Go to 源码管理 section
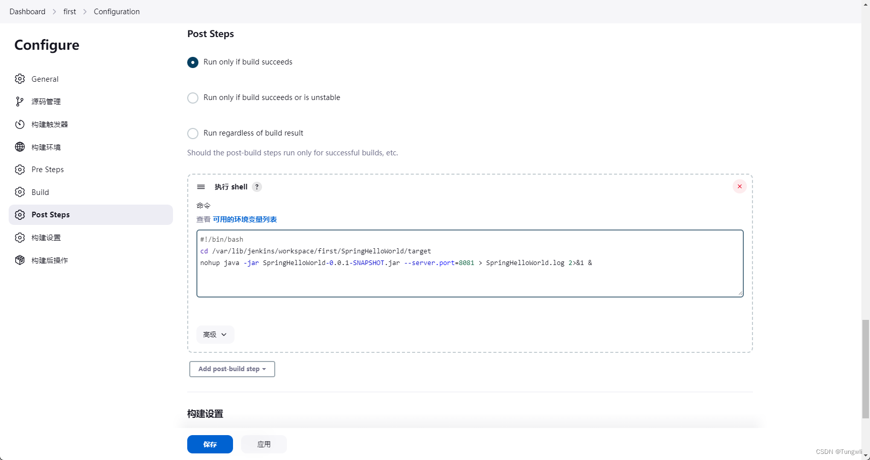This screenshot has height=460, width=870. tap(91, 102)
